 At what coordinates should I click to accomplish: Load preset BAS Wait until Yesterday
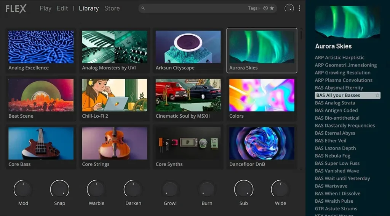342,178
